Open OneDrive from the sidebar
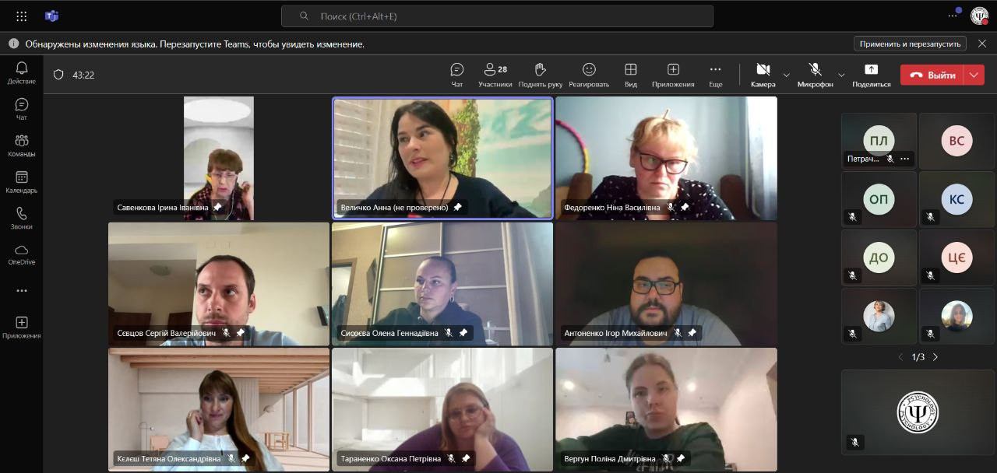The image size is (997, 473). point(21,254)
